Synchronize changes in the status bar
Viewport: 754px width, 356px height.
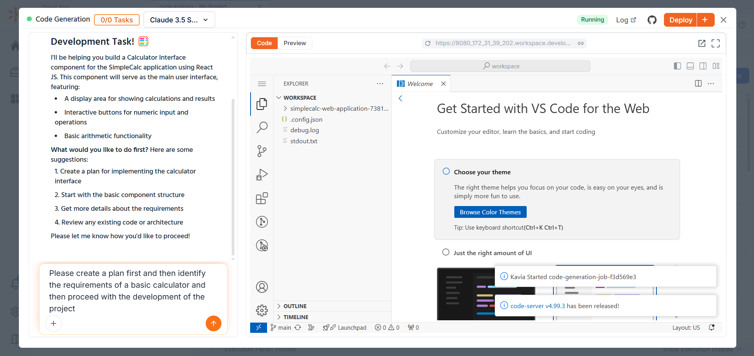pyautogui.click(x=298, y=327)
